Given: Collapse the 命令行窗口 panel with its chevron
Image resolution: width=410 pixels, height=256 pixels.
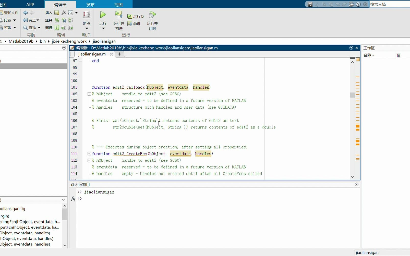Looking at the screenshot, I should [x=357, y=184].
